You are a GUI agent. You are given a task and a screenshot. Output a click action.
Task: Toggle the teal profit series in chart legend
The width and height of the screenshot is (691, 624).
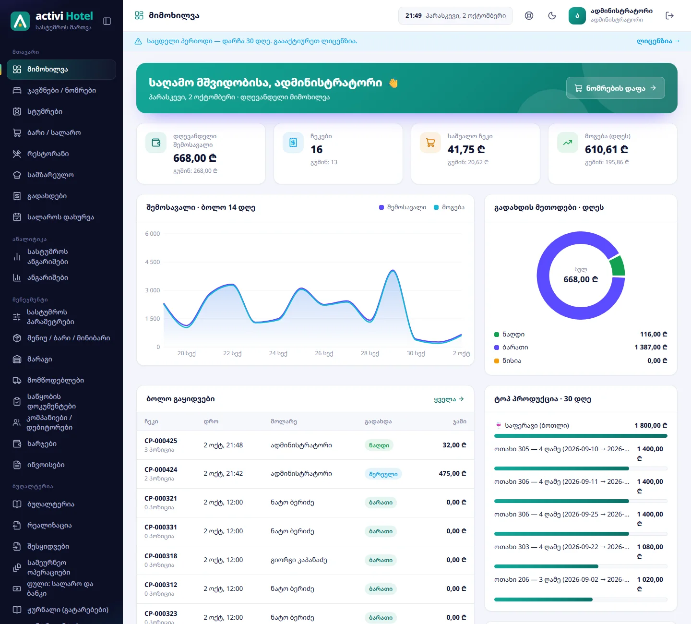[x=449, y=207]
